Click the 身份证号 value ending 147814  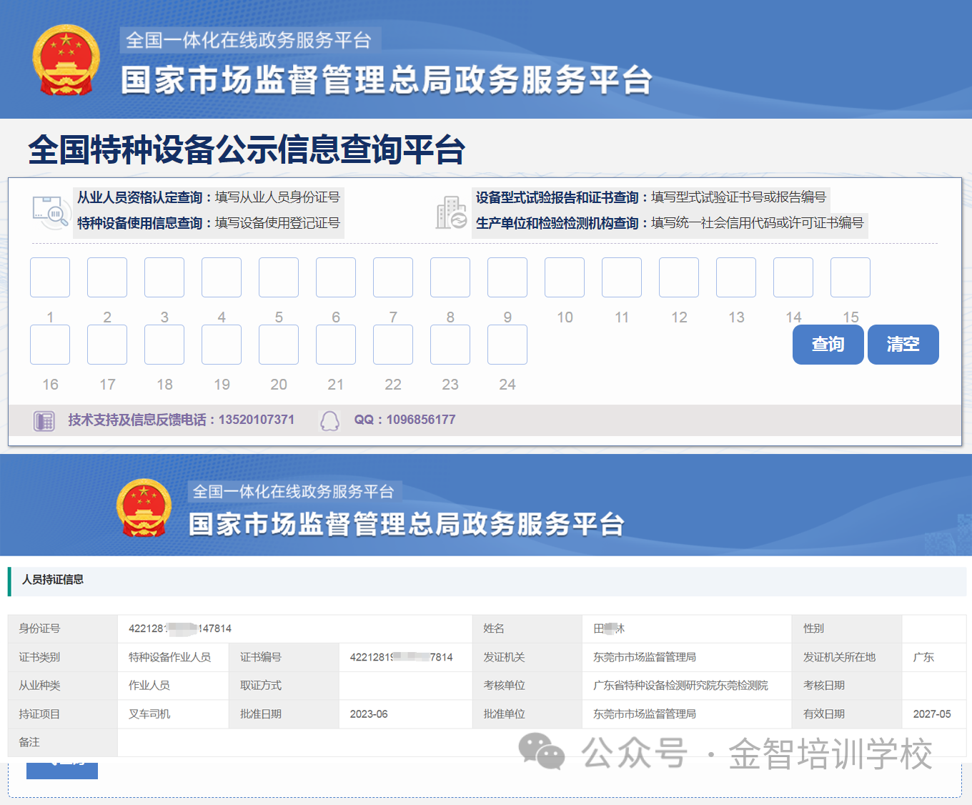180,628
